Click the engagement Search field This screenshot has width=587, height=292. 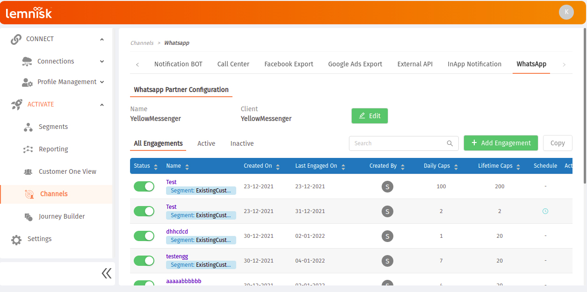[x=404, y=143]
